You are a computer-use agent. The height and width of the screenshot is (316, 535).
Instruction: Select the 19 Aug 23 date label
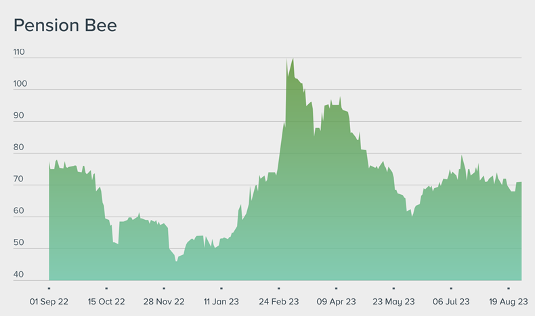(508, 302)
